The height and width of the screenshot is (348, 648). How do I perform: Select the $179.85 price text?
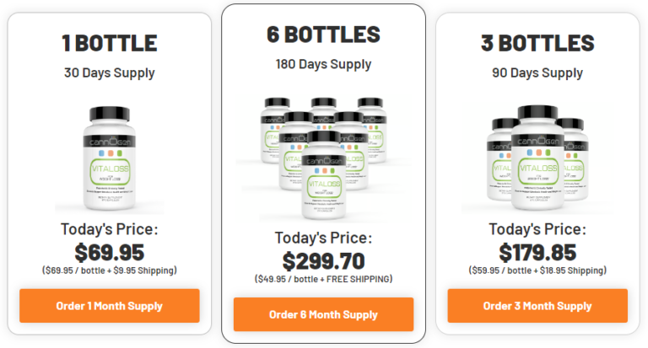[537, 252]
